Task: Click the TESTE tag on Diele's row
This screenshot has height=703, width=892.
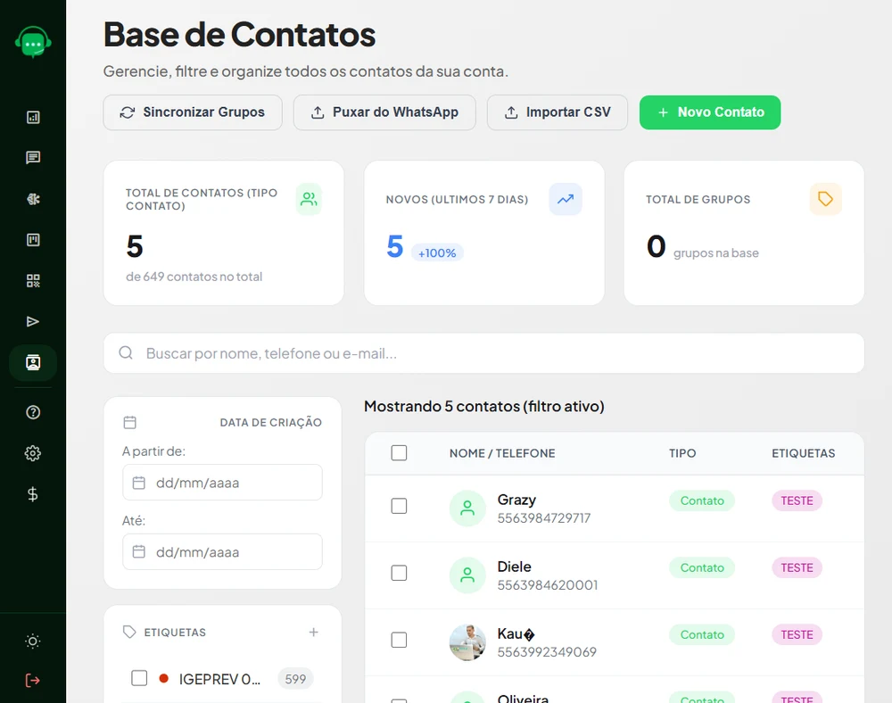Action: pos(797,567)
